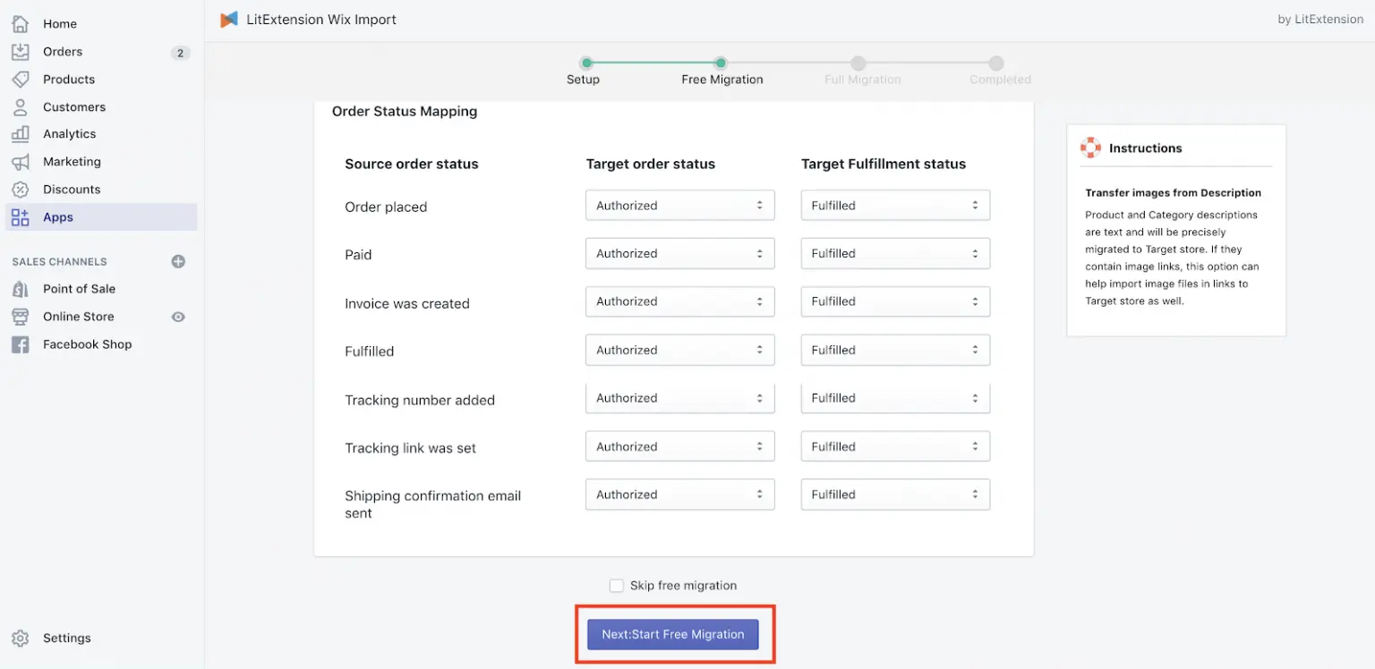The width and height of the screenshot is (1375, 669).
Task: Click the Instructions lifebuoy icon
Action: [x=1090, y=148]
